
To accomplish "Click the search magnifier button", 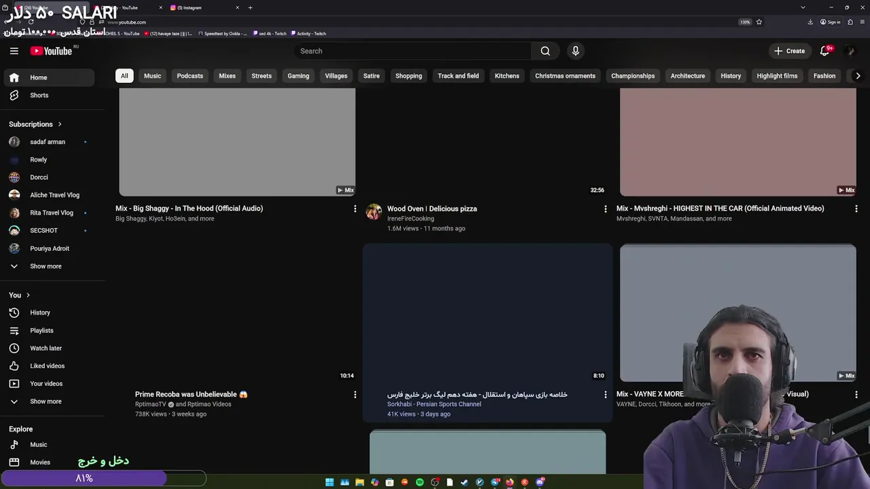I will point(545,51).
